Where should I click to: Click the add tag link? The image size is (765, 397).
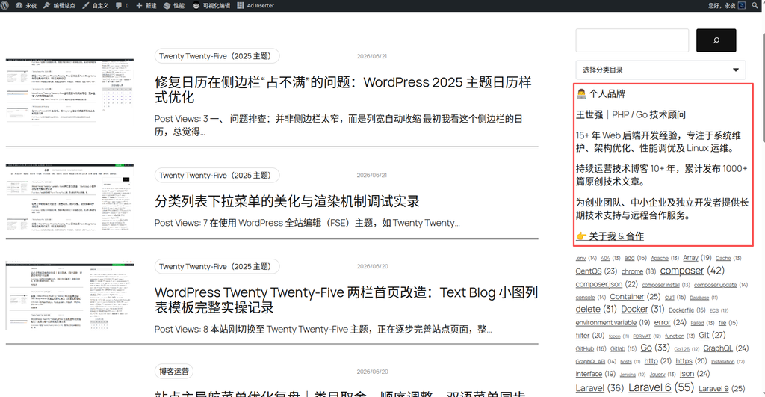point(629,258)
